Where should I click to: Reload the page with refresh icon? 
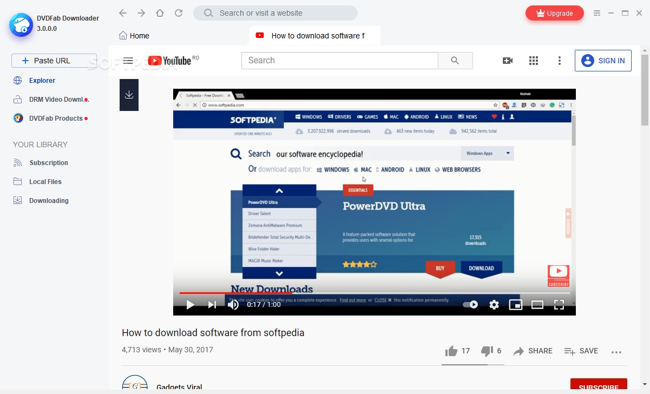(179, 13)
